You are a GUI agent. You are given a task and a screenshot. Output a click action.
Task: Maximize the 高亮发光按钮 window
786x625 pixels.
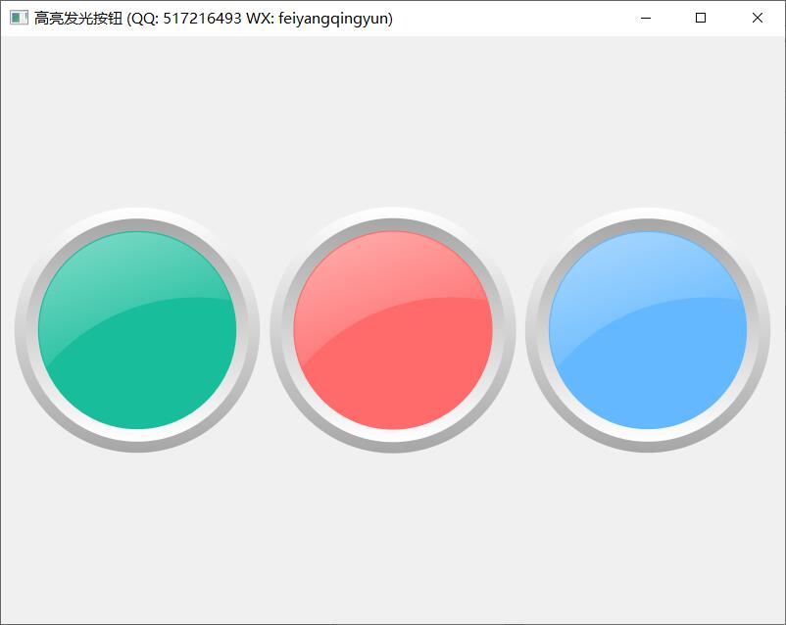point(701,18)
